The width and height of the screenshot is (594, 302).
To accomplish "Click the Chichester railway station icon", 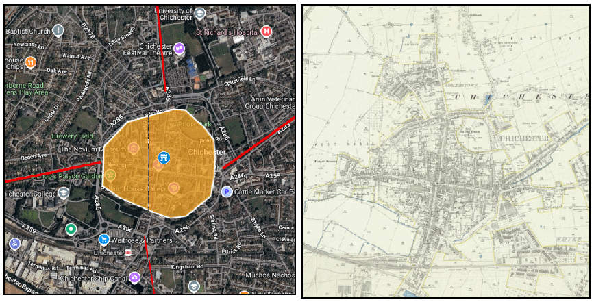I will (128, 253).
